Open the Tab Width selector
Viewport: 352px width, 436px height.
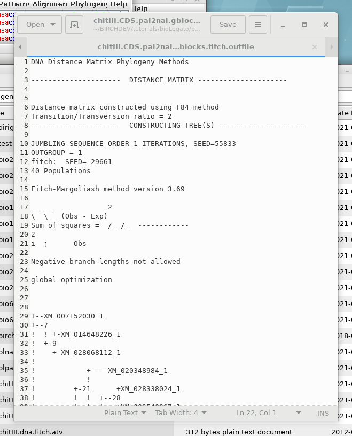pyautogui.click(x=180, y=412)
